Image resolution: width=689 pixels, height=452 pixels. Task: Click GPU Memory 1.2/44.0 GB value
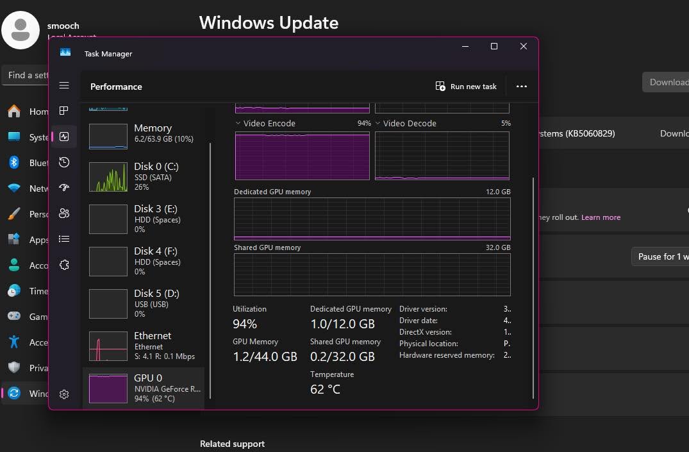[265, 356]
